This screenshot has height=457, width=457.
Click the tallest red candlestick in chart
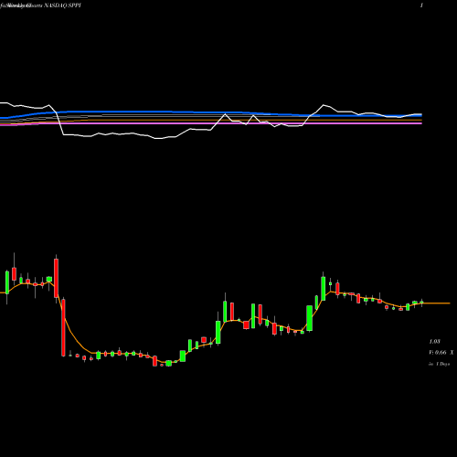[63, 328]
